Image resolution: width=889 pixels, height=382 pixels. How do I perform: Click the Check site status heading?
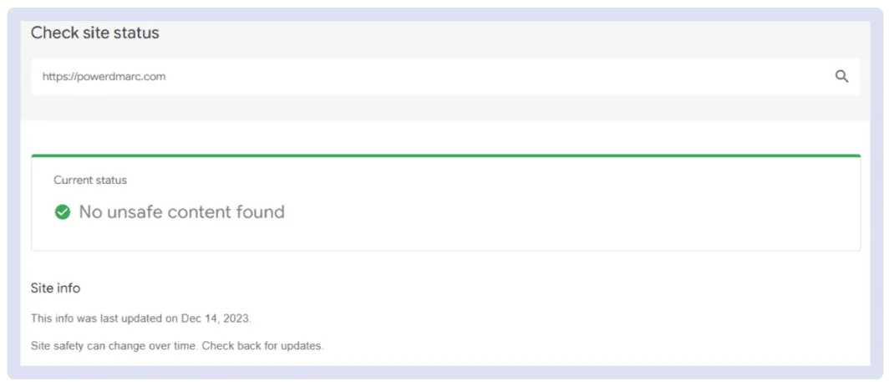(94, 33)
